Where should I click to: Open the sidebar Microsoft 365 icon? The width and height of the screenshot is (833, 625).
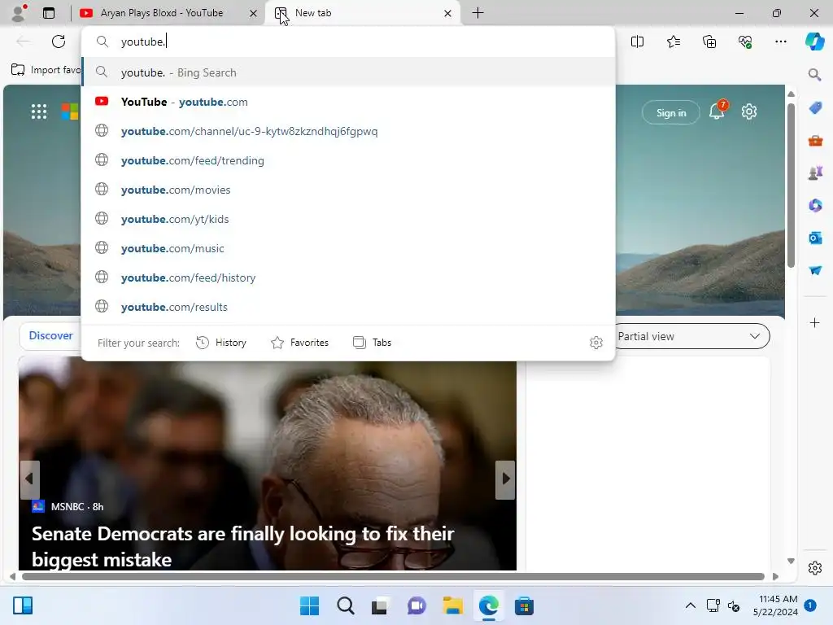815,205
